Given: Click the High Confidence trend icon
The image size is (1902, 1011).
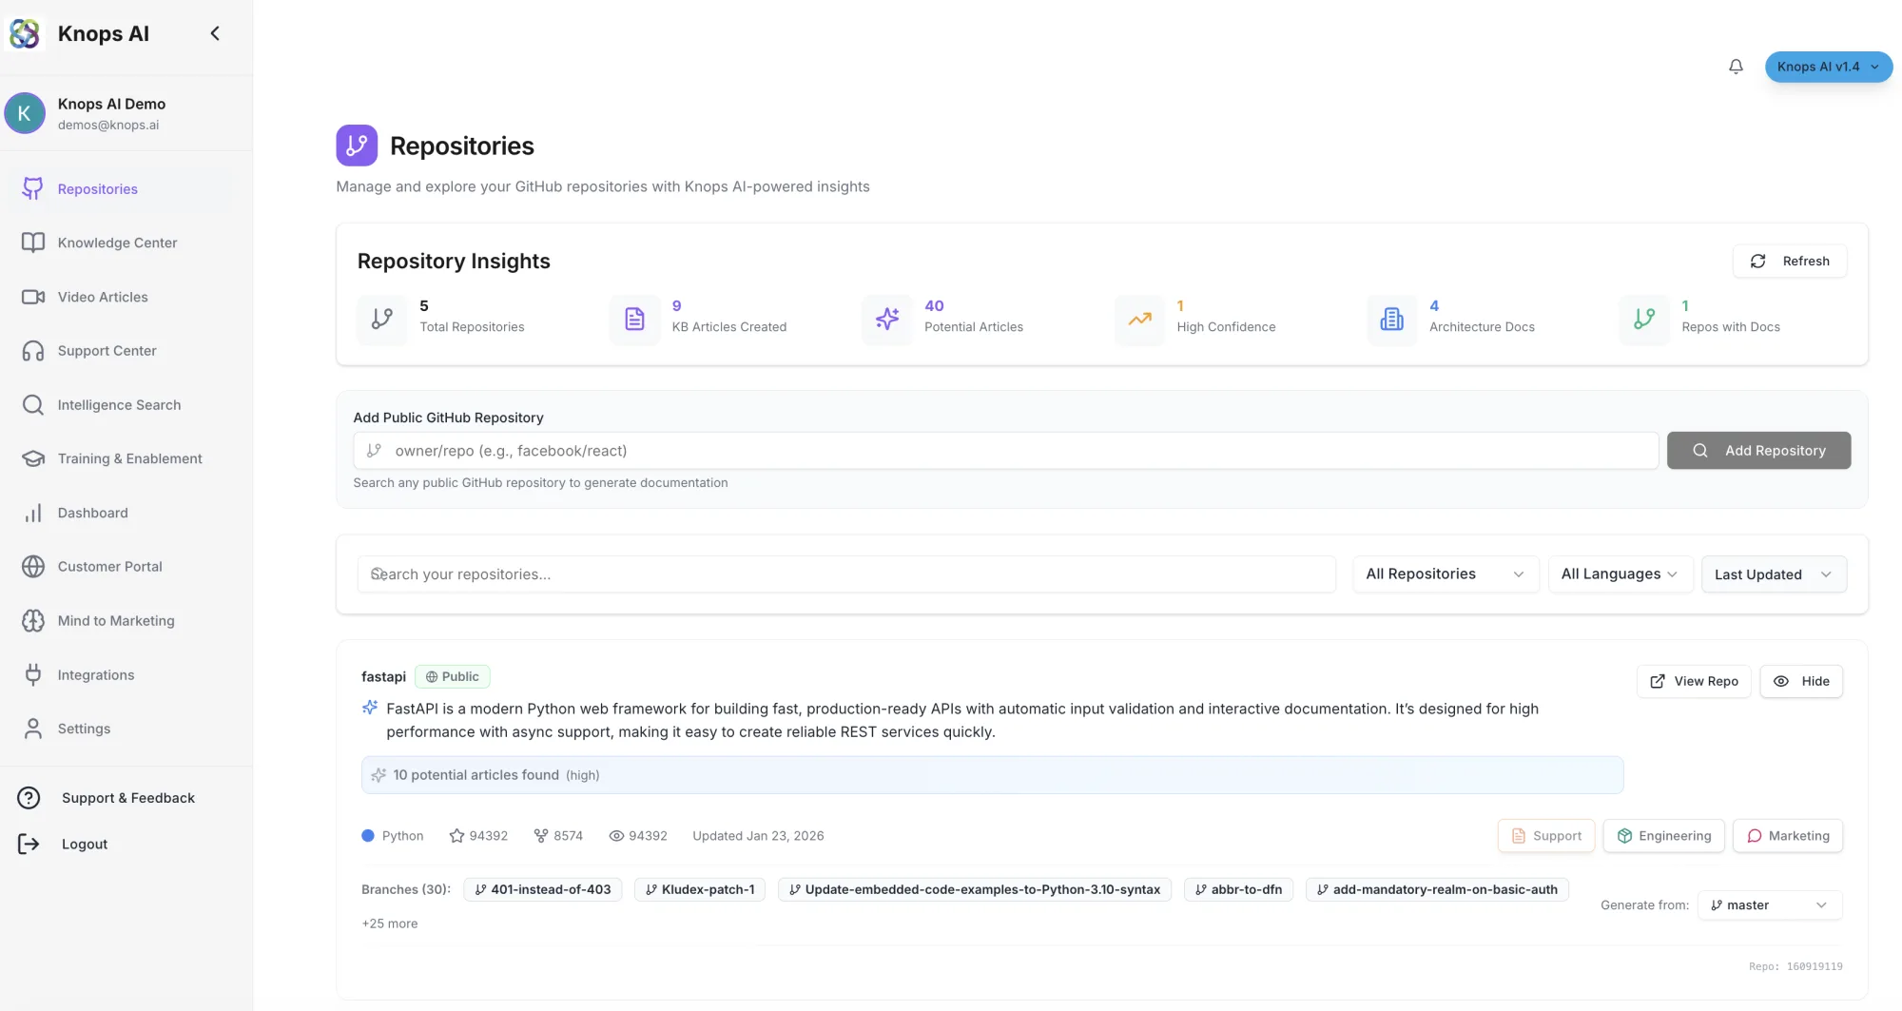Looking at the screenshot, I should coord(1139,319).
